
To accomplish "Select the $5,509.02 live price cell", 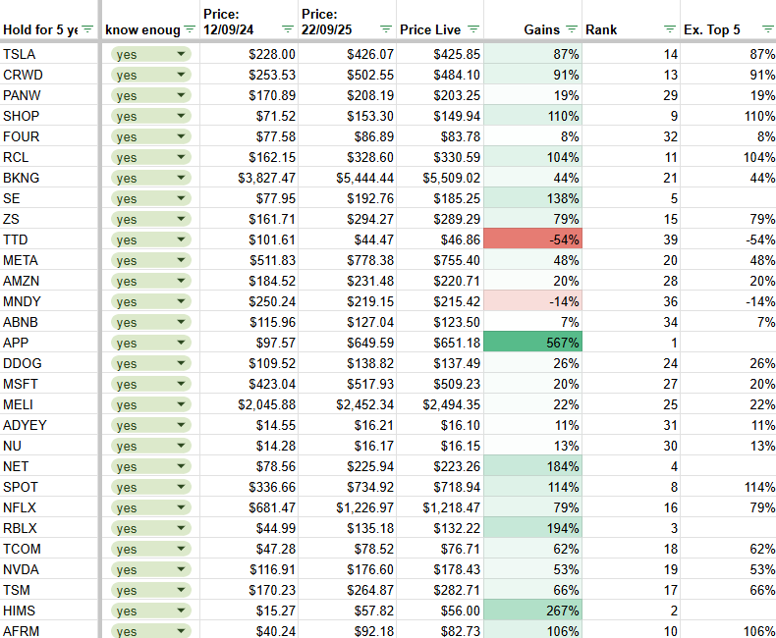I will [440, 178].
